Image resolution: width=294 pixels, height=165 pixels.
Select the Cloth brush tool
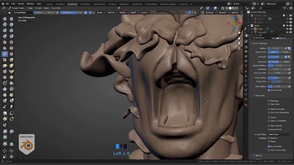[x=5, y=89]
